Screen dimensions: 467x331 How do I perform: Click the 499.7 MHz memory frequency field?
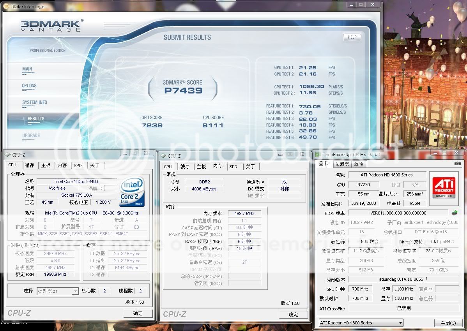[x=244, y=213]
